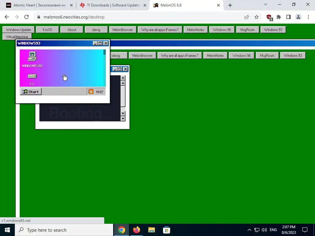Minimize the Booting window behind
This screenshot has width=315, height=236.
(x=115, y=69)
